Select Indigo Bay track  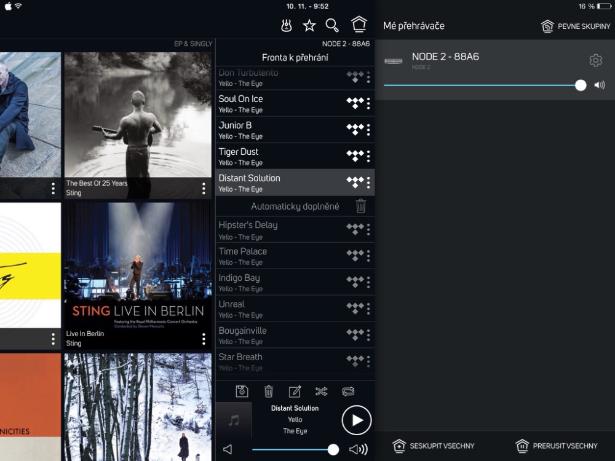click(295, 282)
